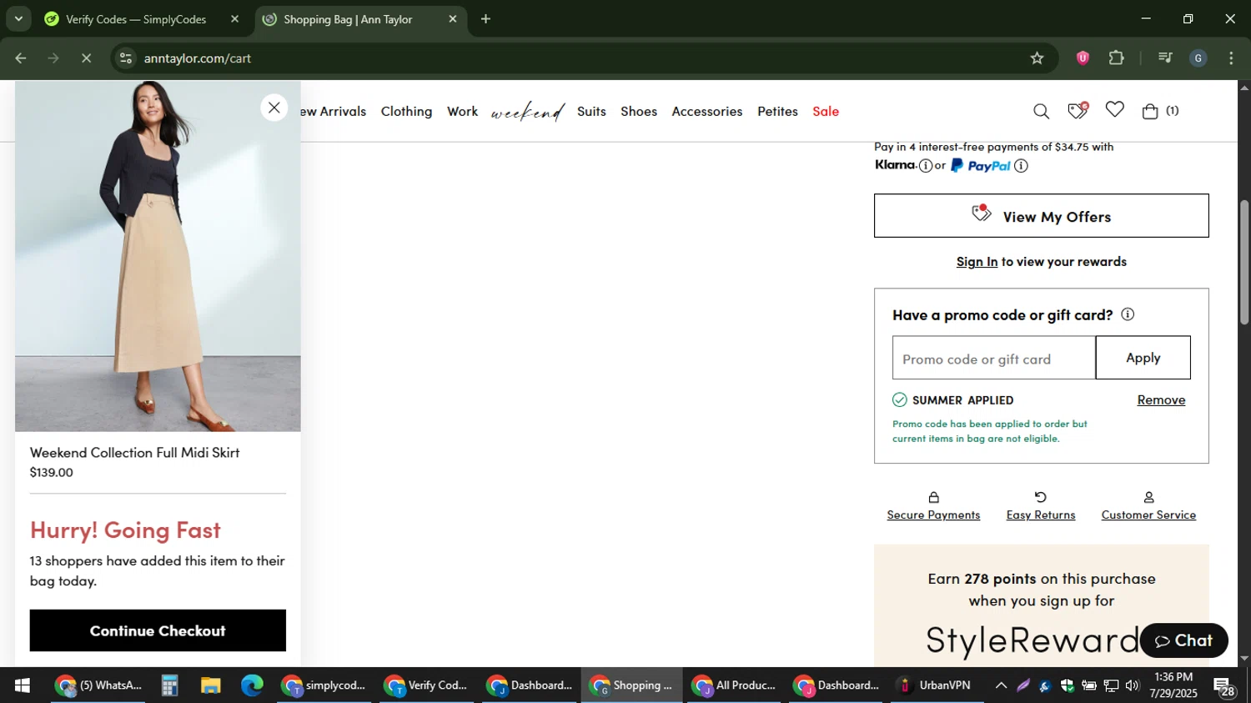
Task: Open the Work menu
Action: (462, 112)
